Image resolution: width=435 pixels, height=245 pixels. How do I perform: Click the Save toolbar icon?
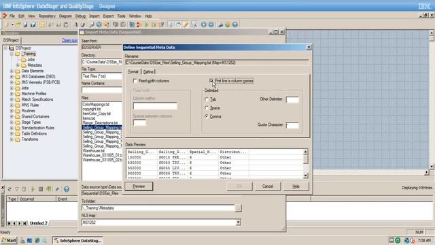coord(26,24)
